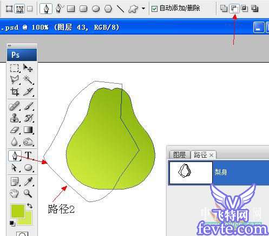
Task: Pick the Rectangle shape tool option
Action: (x=71, y=9)
